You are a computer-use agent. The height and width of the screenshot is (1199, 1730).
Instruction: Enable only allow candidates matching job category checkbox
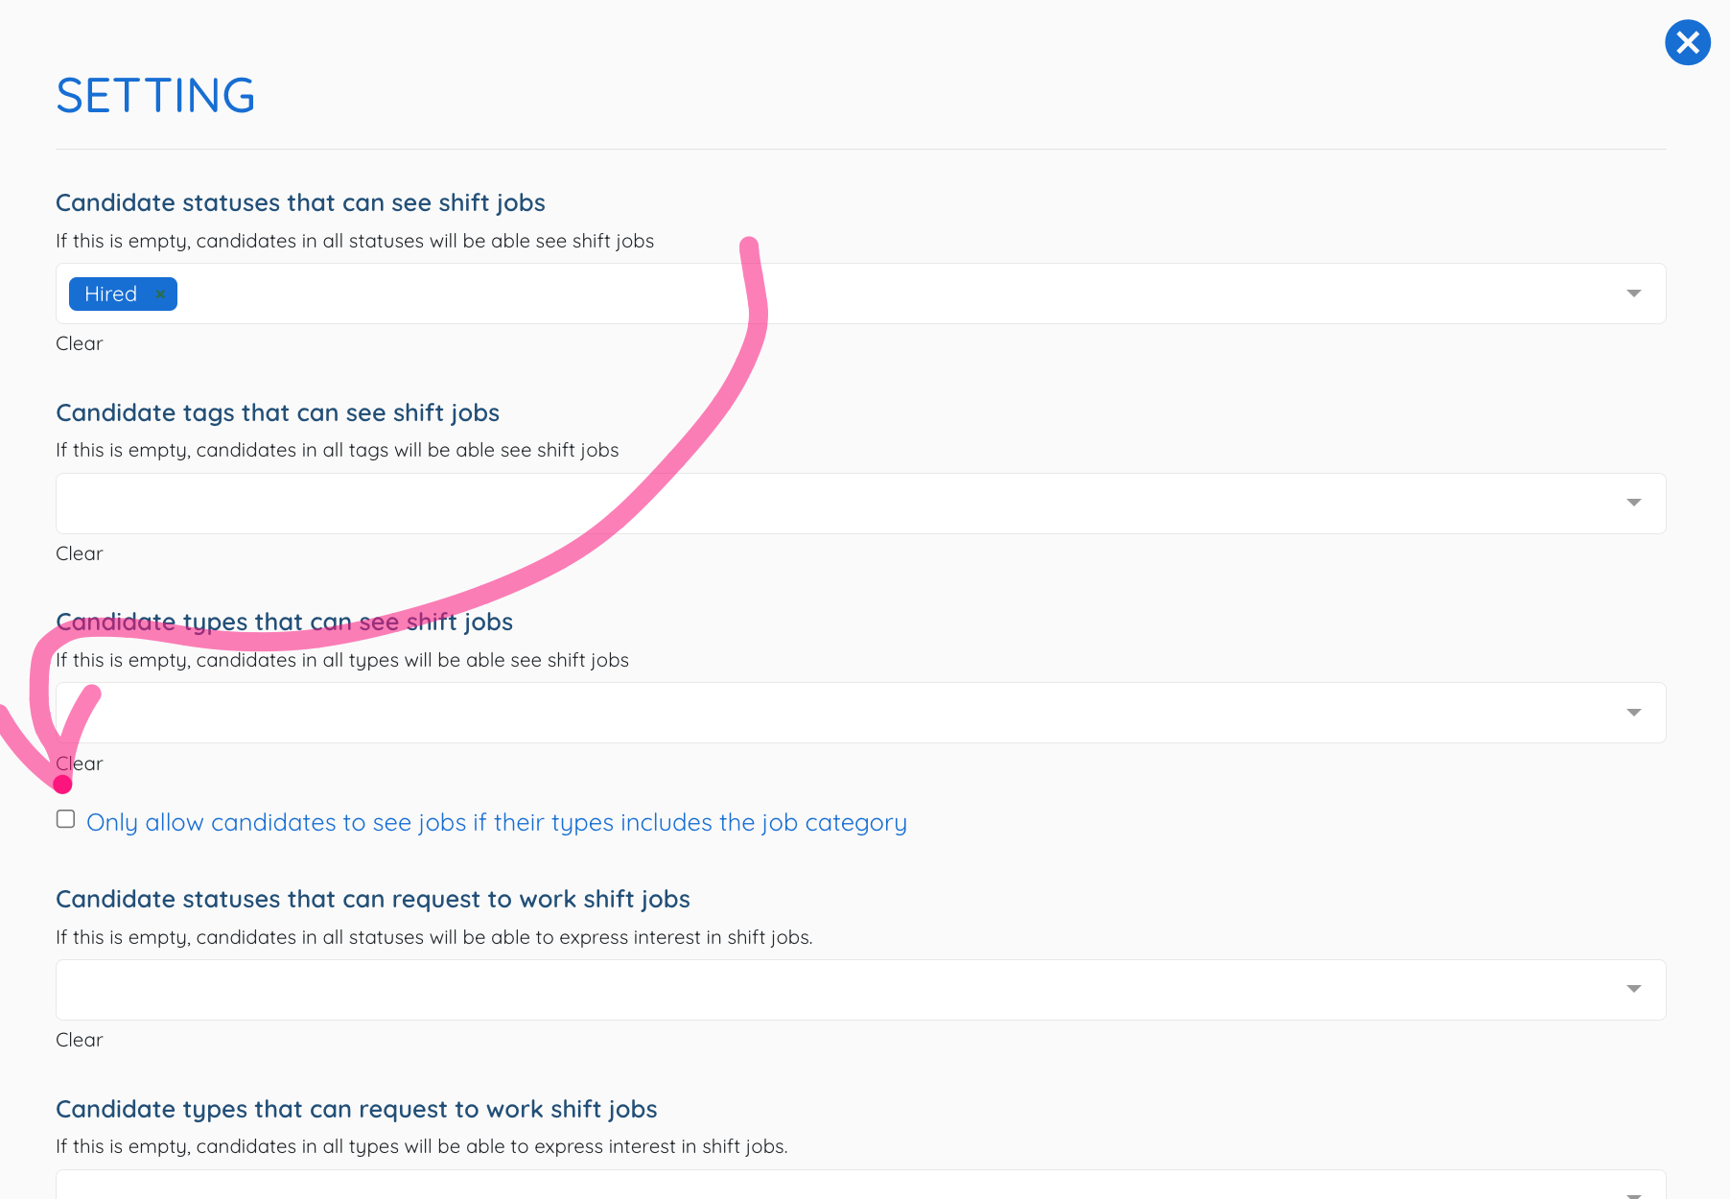[65, 819]
